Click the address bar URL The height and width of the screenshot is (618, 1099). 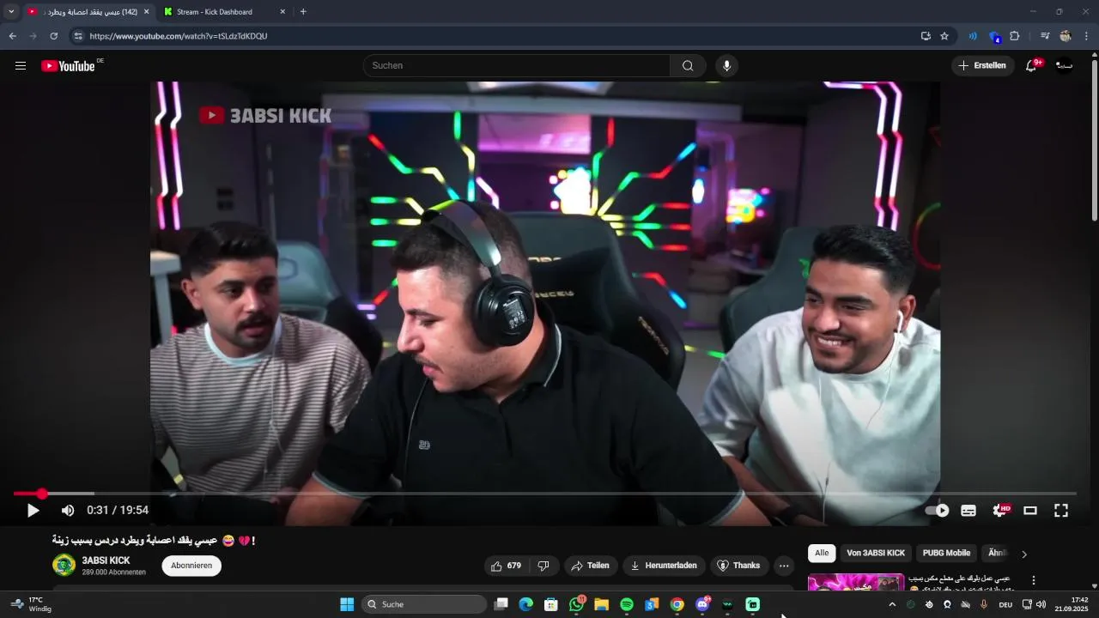(x=179, y=36)
